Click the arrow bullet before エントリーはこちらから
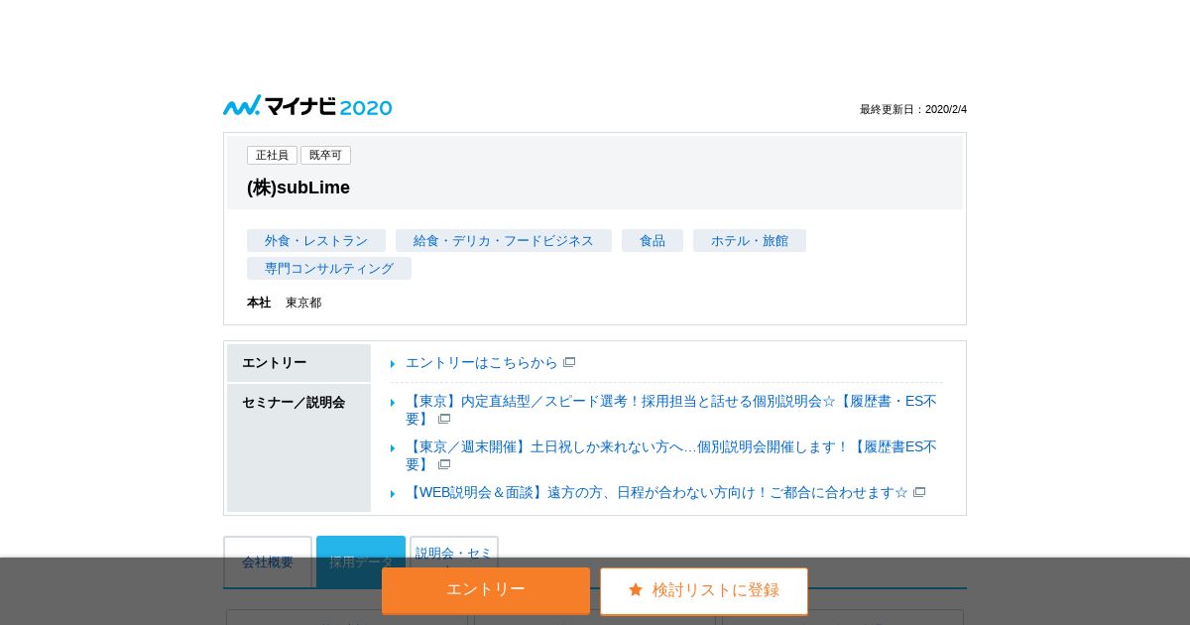This screenshot has height=625, width=1190. pos(393,364)
